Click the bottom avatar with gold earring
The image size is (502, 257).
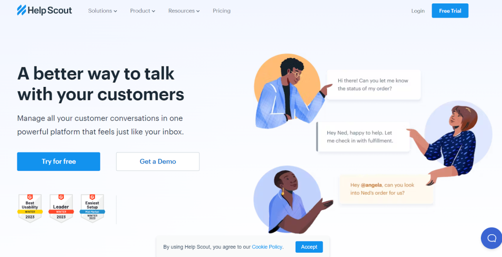[287, 199]
